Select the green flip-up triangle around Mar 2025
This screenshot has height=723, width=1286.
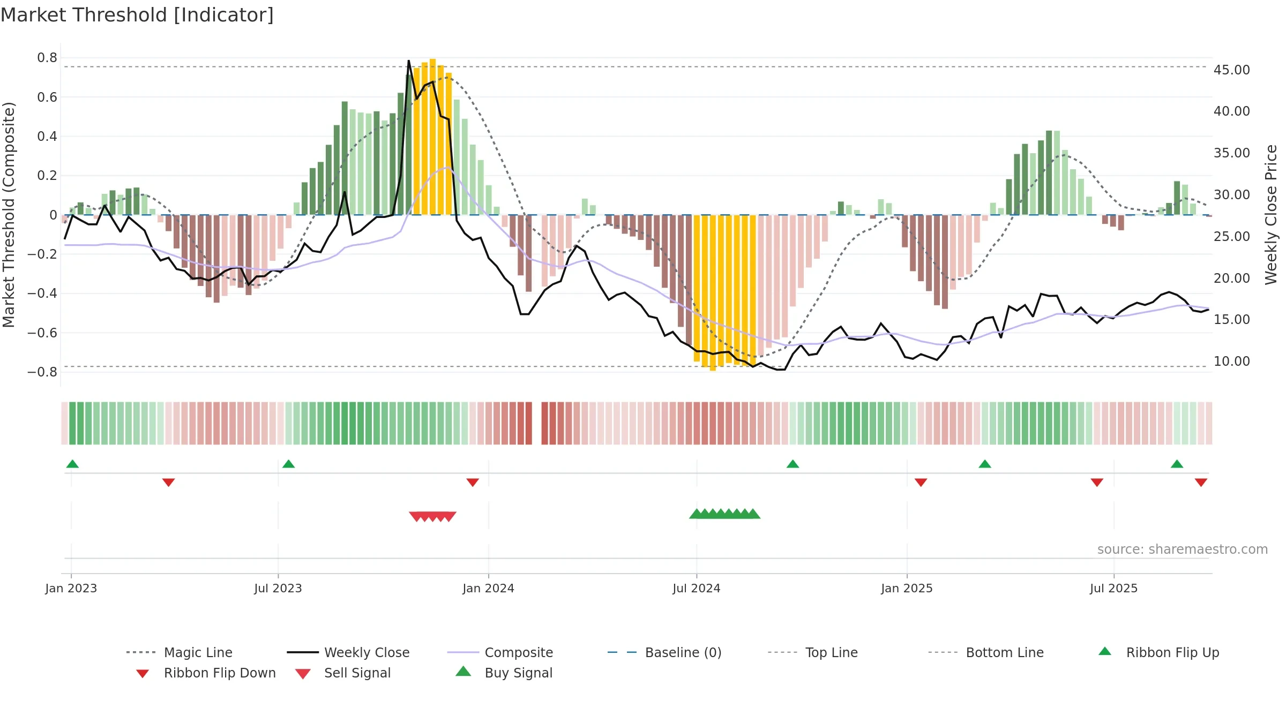point(984,464)
